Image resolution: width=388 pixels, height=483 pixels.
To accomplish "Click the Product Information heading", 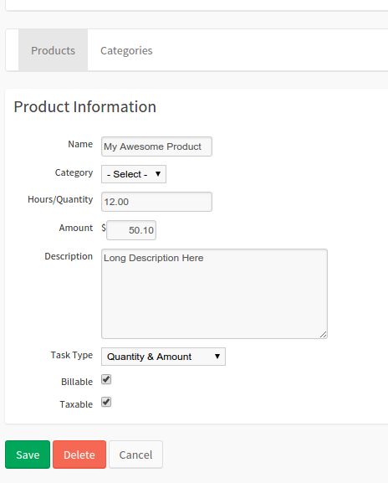I will tap(85, 107).
